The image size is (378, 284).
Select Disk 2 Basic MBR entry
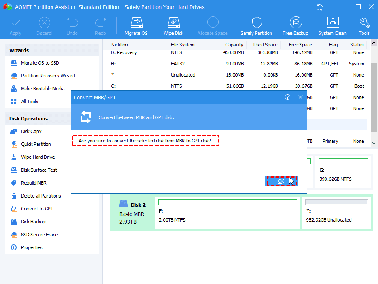click(132, 213)
